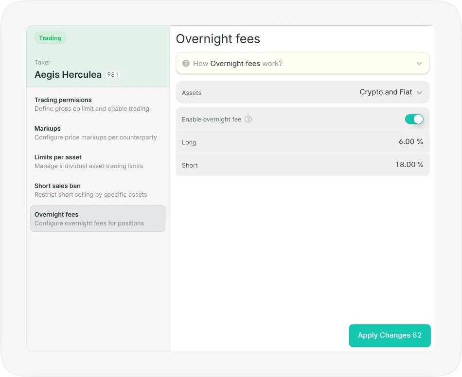Click the green Trading badge
462x377 pixels.
50,38
